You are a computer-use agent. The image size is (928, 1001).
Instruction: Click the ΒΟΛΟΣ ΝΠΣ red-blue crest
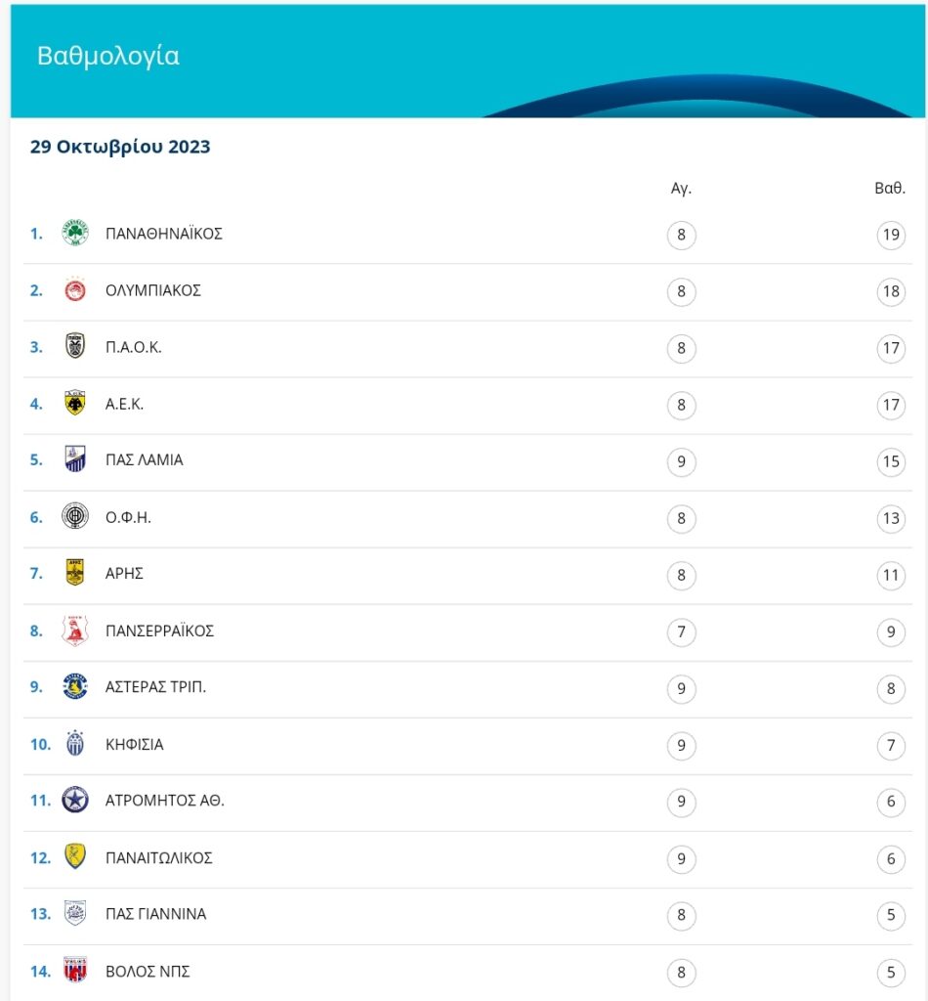[x=74, y=971]
